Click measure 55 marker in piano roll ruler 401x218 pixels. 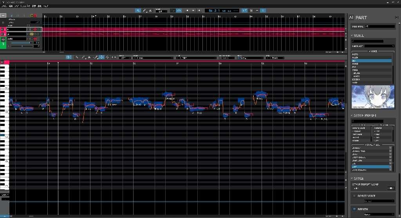point(91,63)
